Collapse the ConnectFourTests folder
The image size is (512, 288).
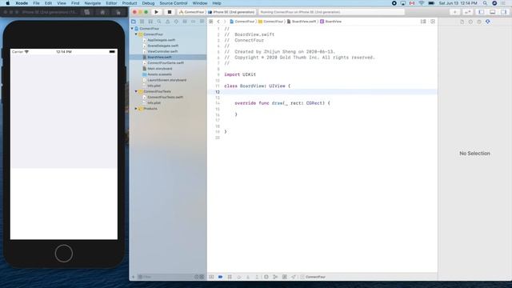point(136,91)
